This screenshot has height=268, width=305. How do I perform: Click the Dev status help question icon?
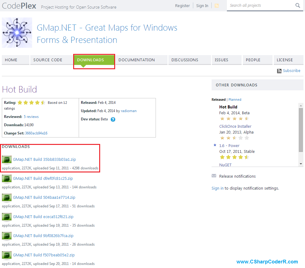tap(113, 119)
